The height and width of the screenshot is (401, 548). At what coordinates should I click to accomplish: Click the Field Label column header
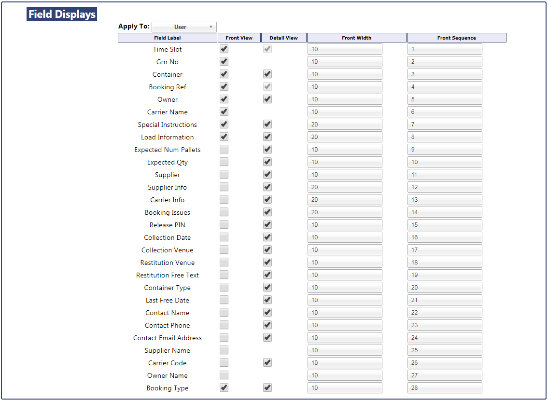click(168, 38)
